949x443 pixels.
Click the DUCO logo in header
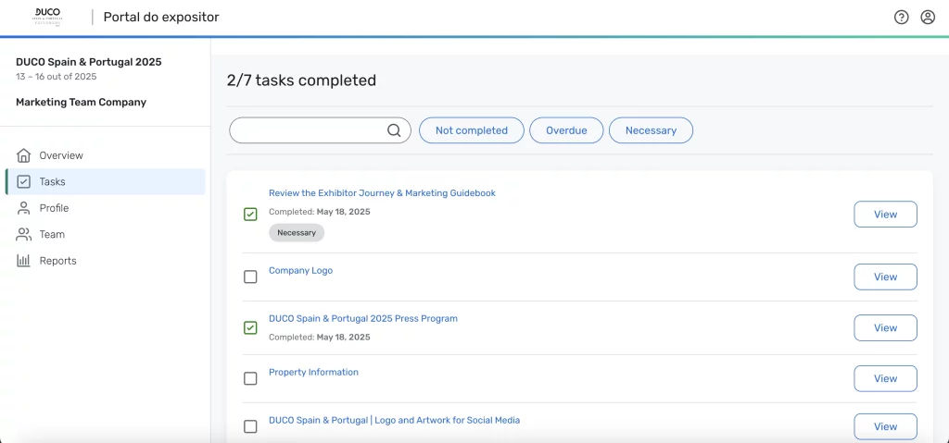coord(46,17)
